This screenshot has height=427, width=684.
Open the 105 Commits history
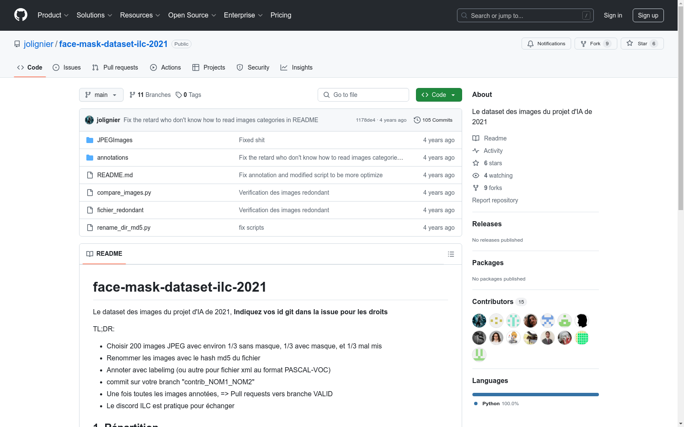point(433,120)
